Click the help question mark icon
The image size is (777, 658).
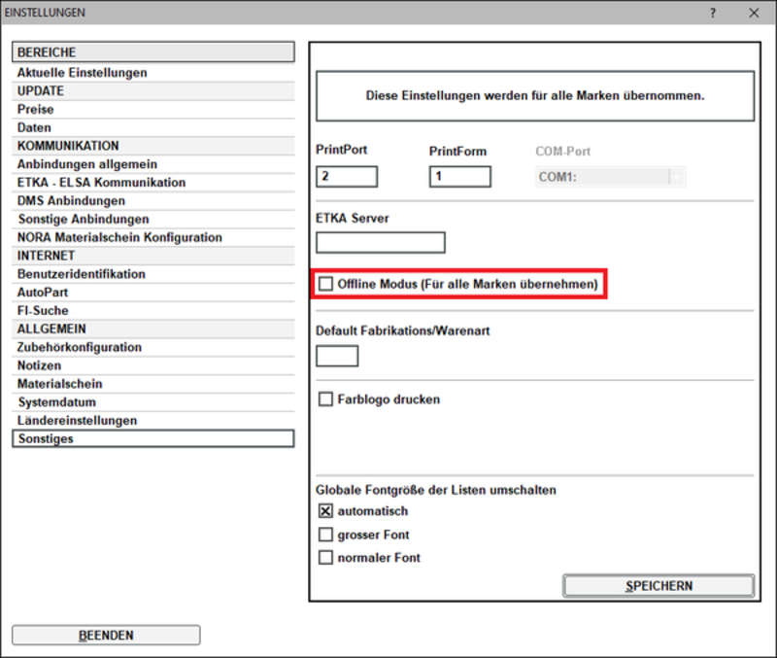point(713,13)
